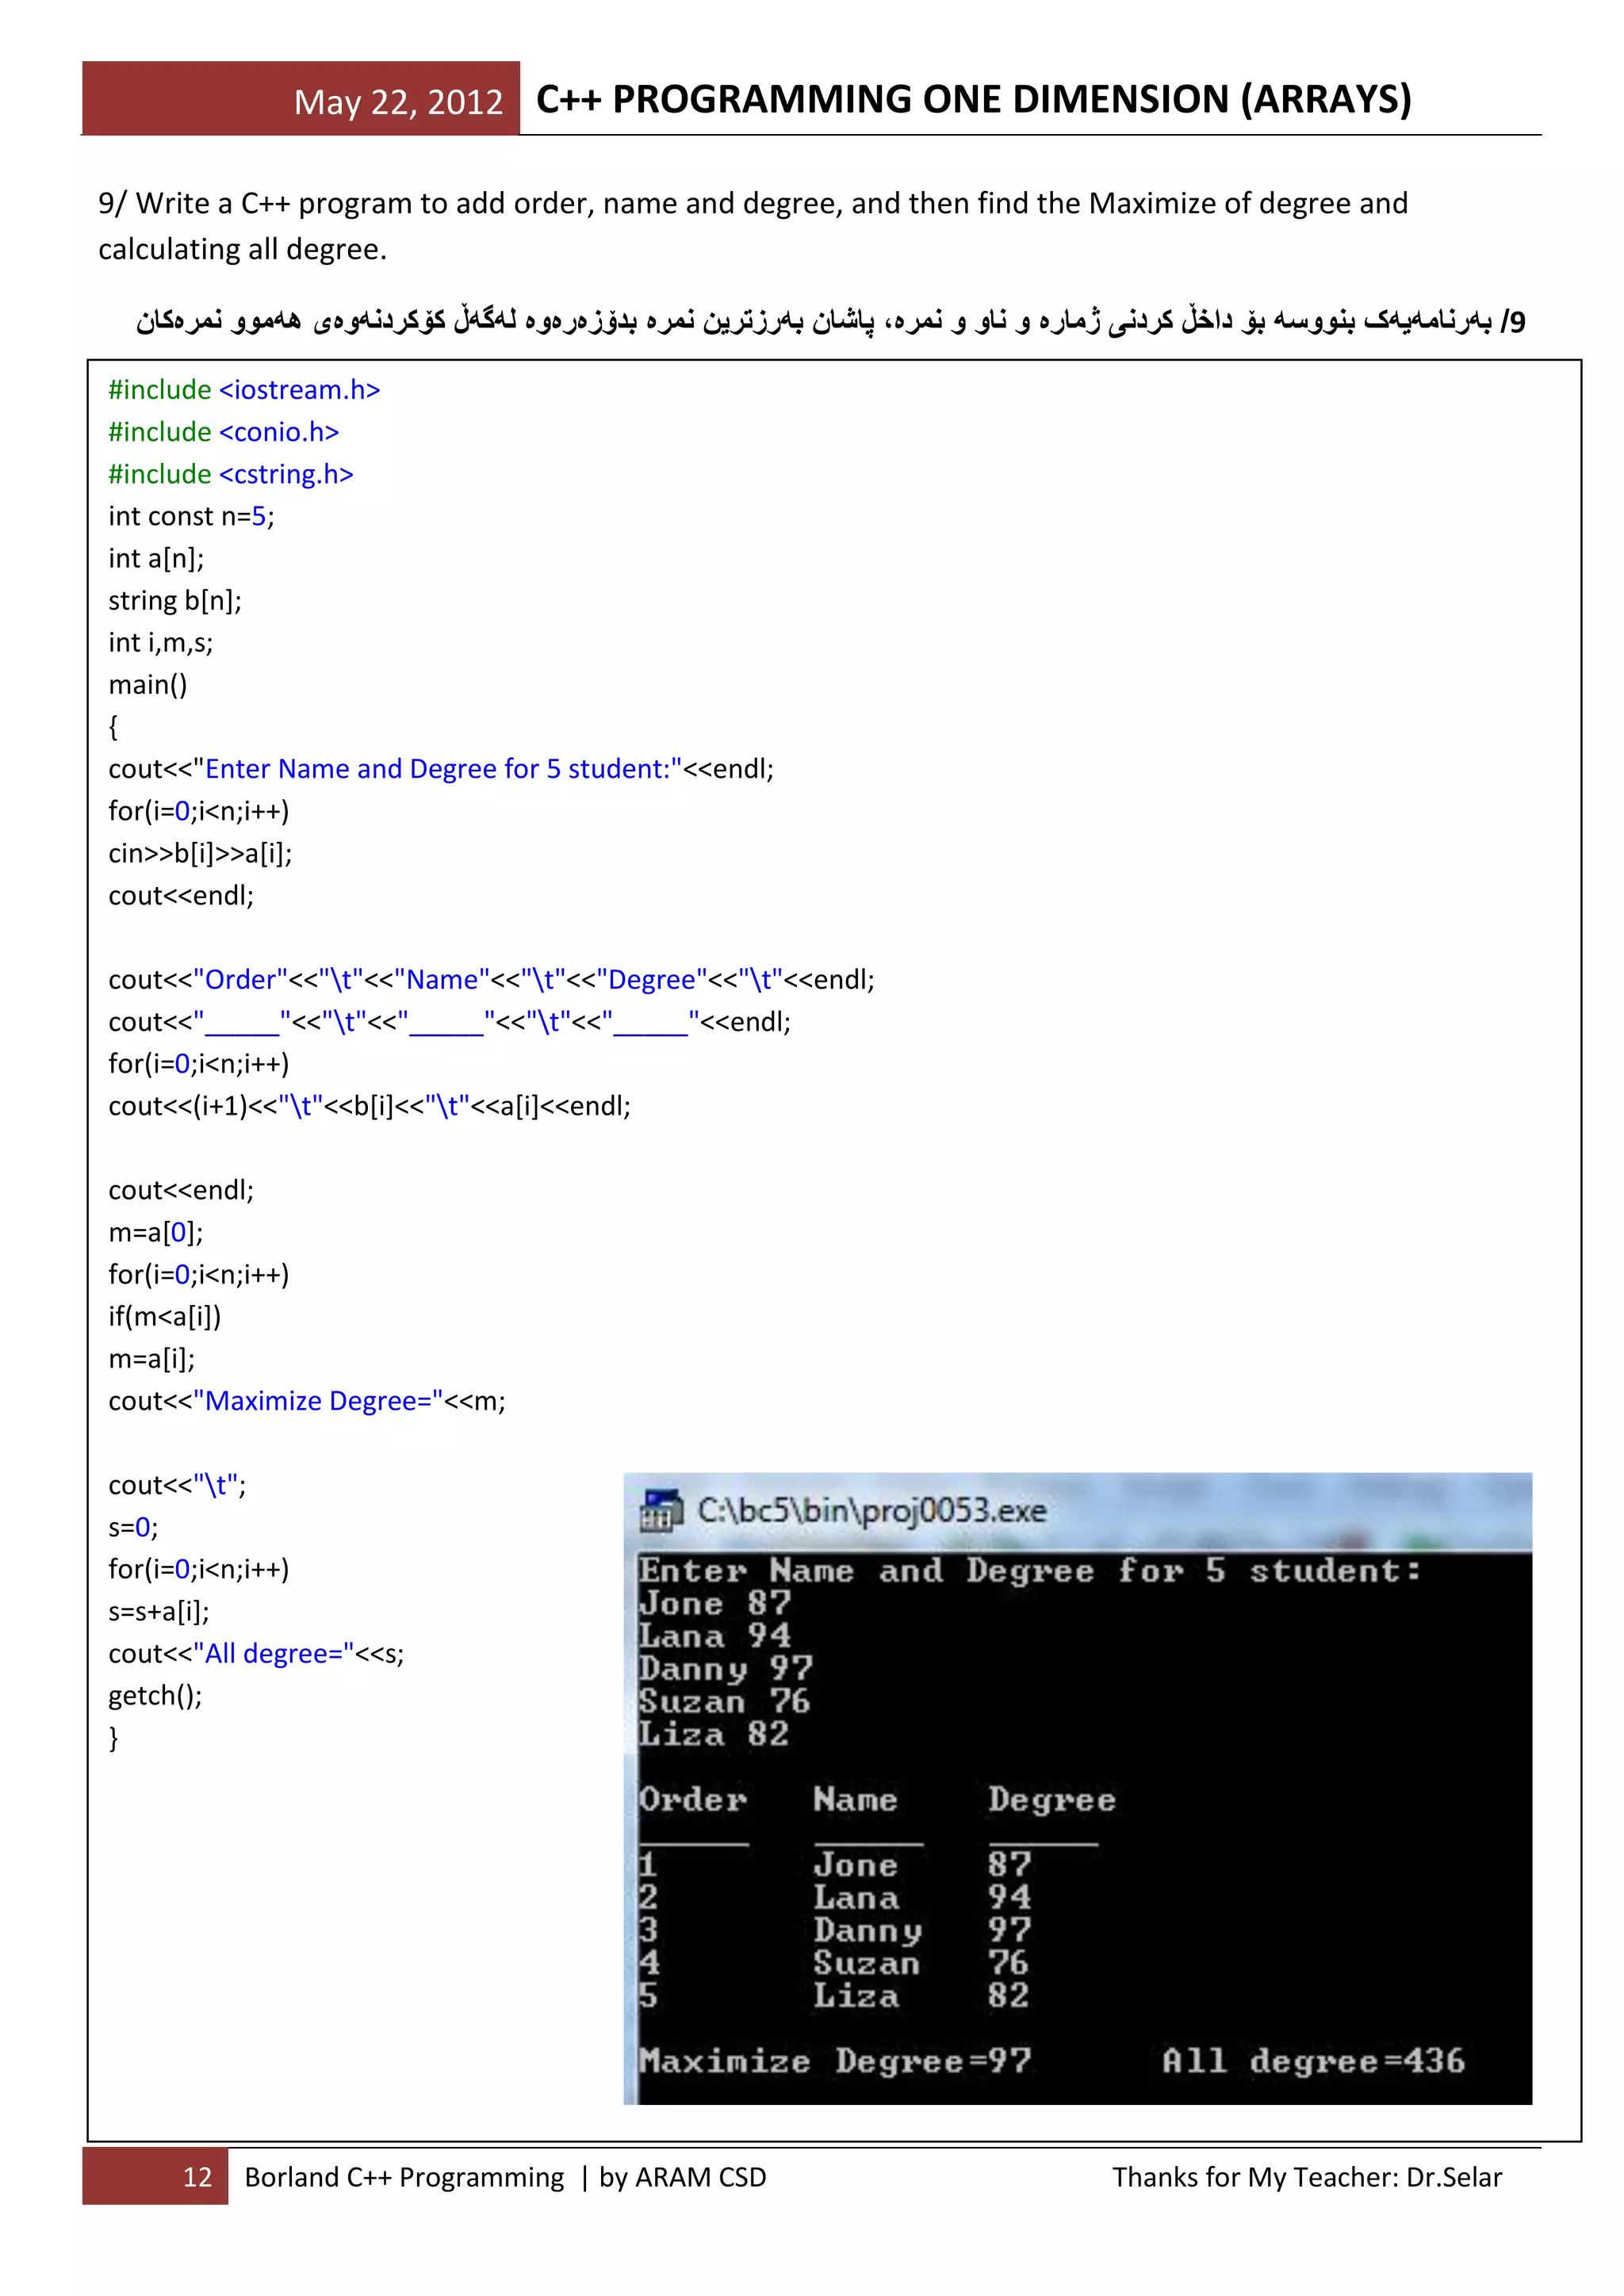Click the embedded console output screenshot

1078,1788
